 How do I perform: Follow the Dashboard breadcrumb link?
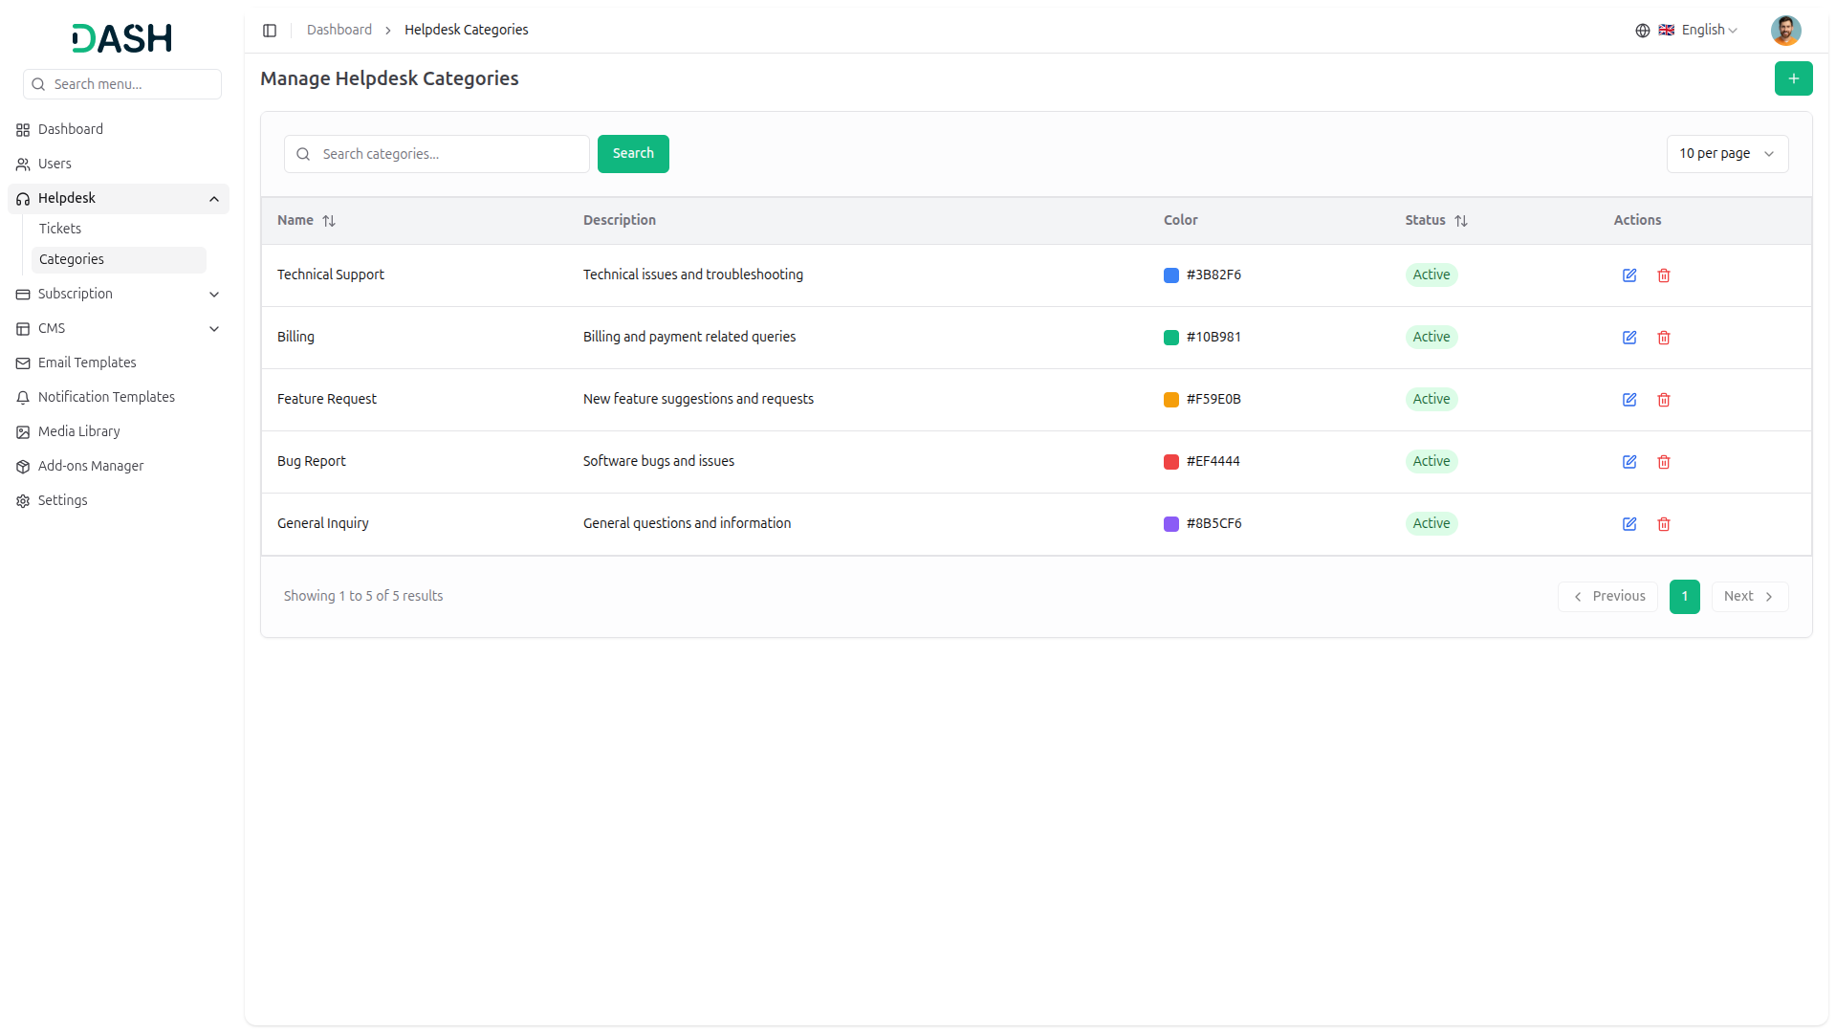pos(339,31)
